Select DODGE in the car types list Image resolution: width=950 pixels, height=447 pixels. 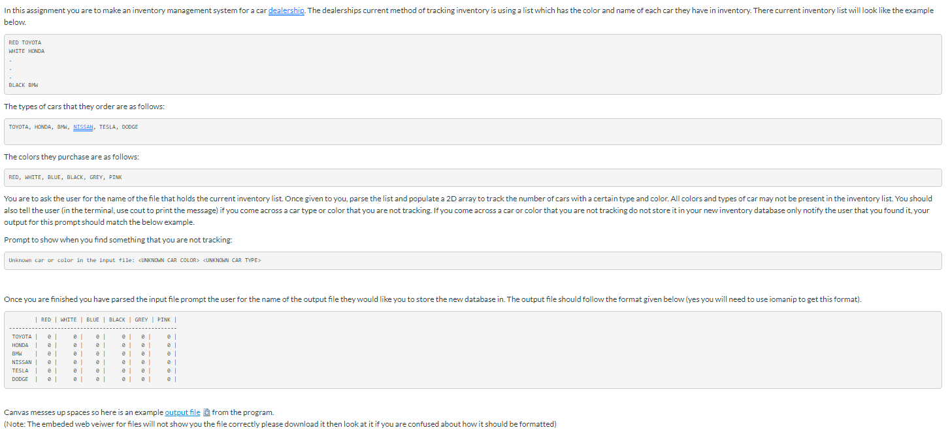click(x=130, y=127)
